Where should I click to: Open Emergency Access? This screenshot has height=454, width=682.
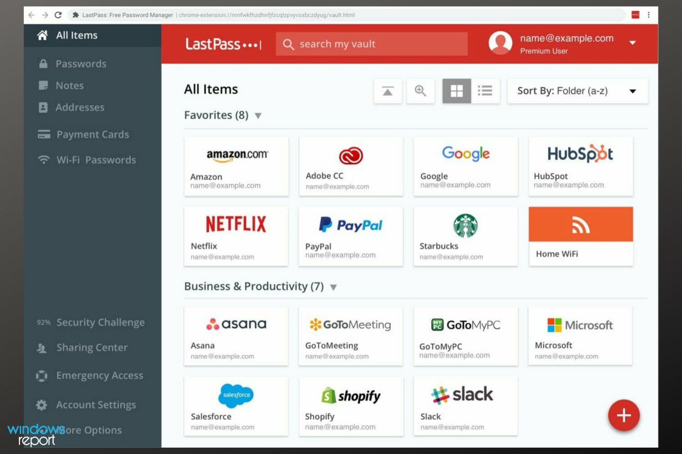point(99,376)
